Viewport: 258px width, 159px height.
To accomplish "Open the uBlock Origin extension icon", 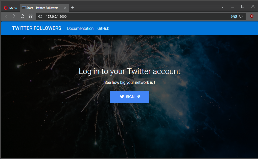I will coord(252,16).
